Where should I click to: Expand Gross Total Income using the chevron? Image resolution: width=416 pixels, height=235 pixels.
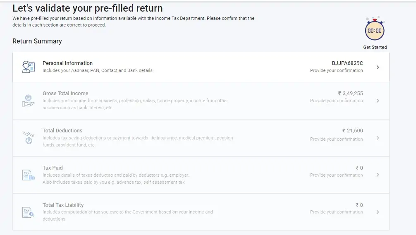[378, 101]
